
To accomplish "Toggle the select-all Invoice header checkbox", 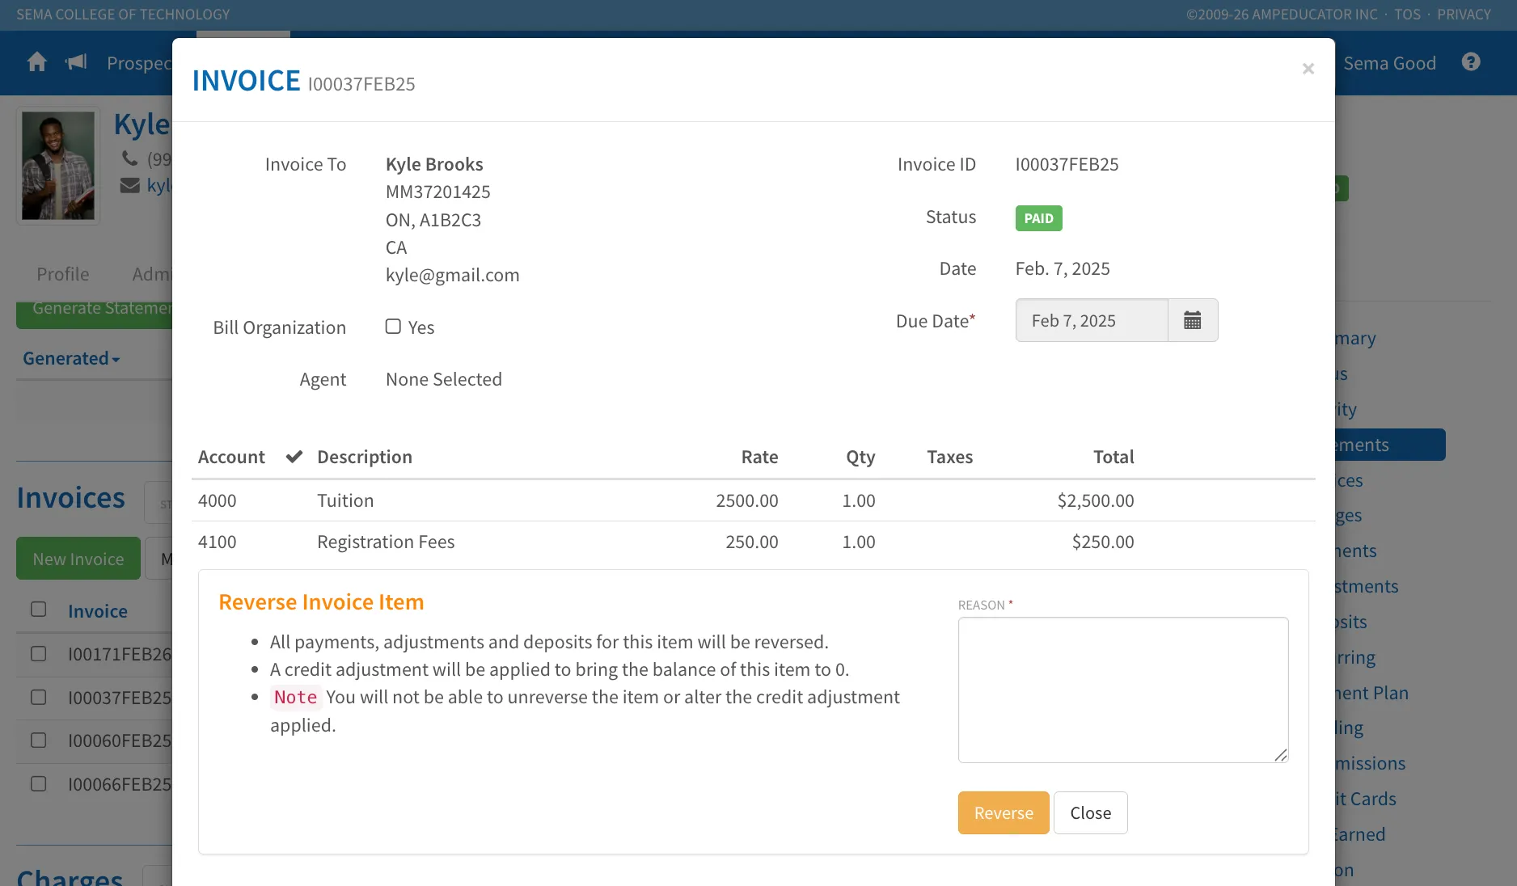I will point(38,610).
